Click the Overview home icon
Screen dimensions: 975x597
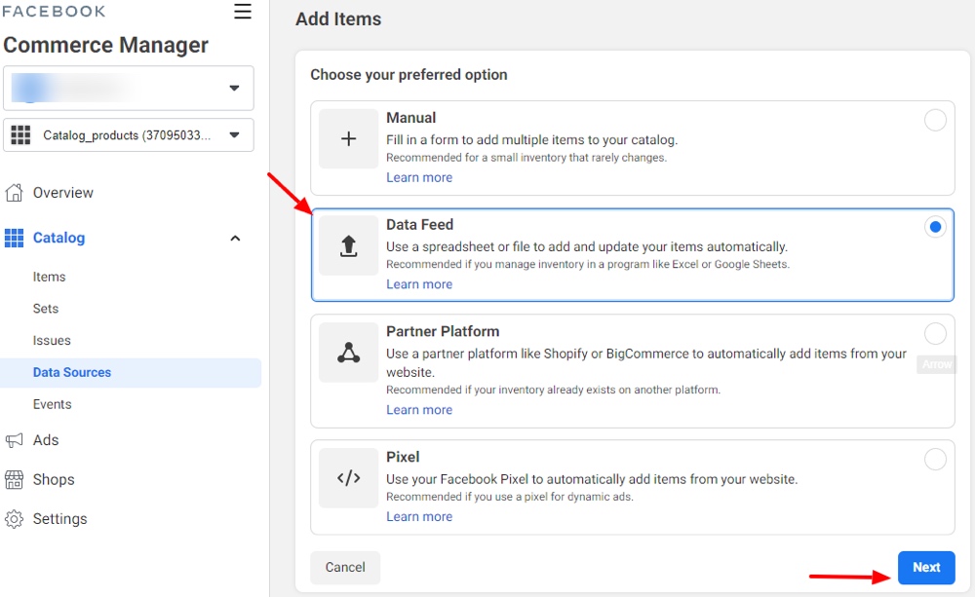[x=14, y=193]
